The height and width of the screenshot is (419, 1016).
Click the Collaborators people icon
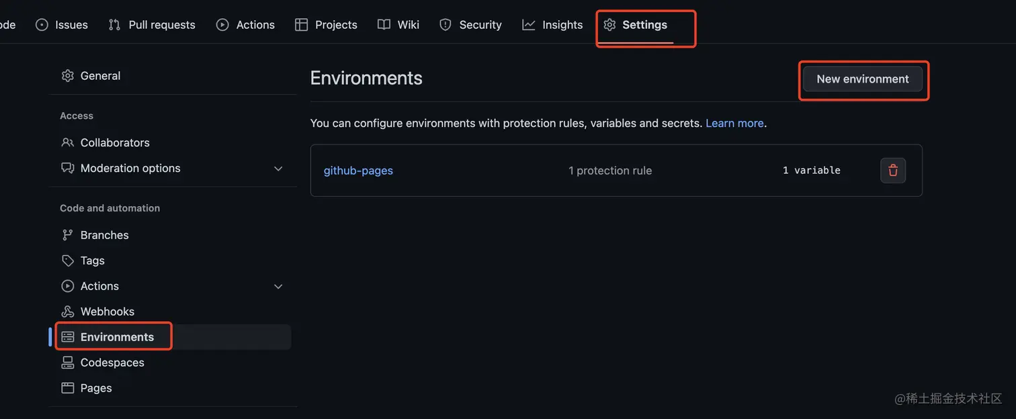[67, 142]
